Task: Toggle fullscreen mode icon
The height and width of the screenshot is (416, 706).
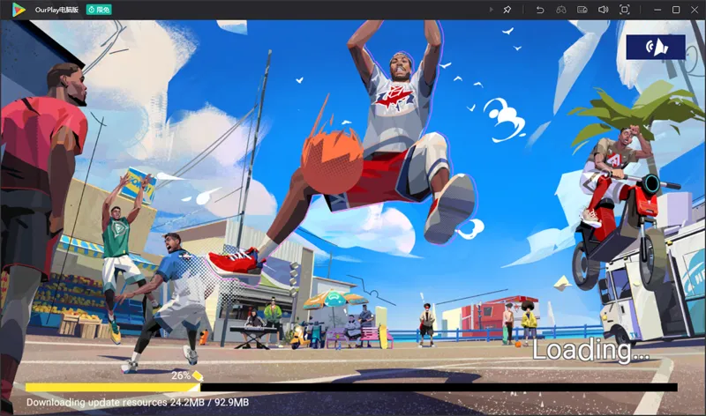Action: (625, 10)
